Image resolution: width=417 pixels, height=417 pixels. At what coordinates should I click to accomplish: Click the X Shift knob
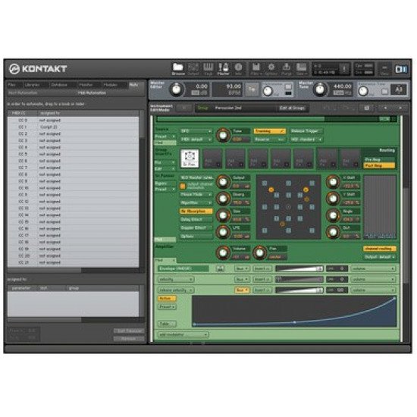pyautogui.click(x=333, y=182)
